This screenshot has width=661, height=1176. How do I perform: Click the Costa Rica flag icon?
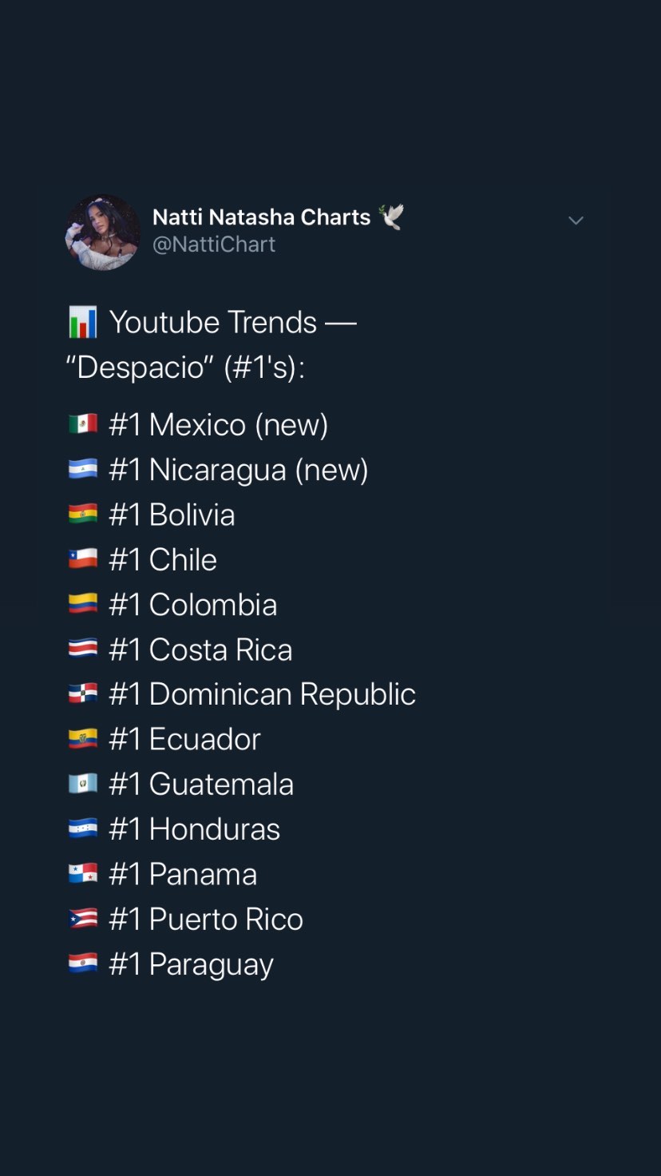83,649
